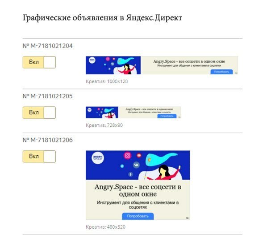Click the Креатив: 1000x120 label
This screenshot has height=242, width=271.
(x=107, y=81)
